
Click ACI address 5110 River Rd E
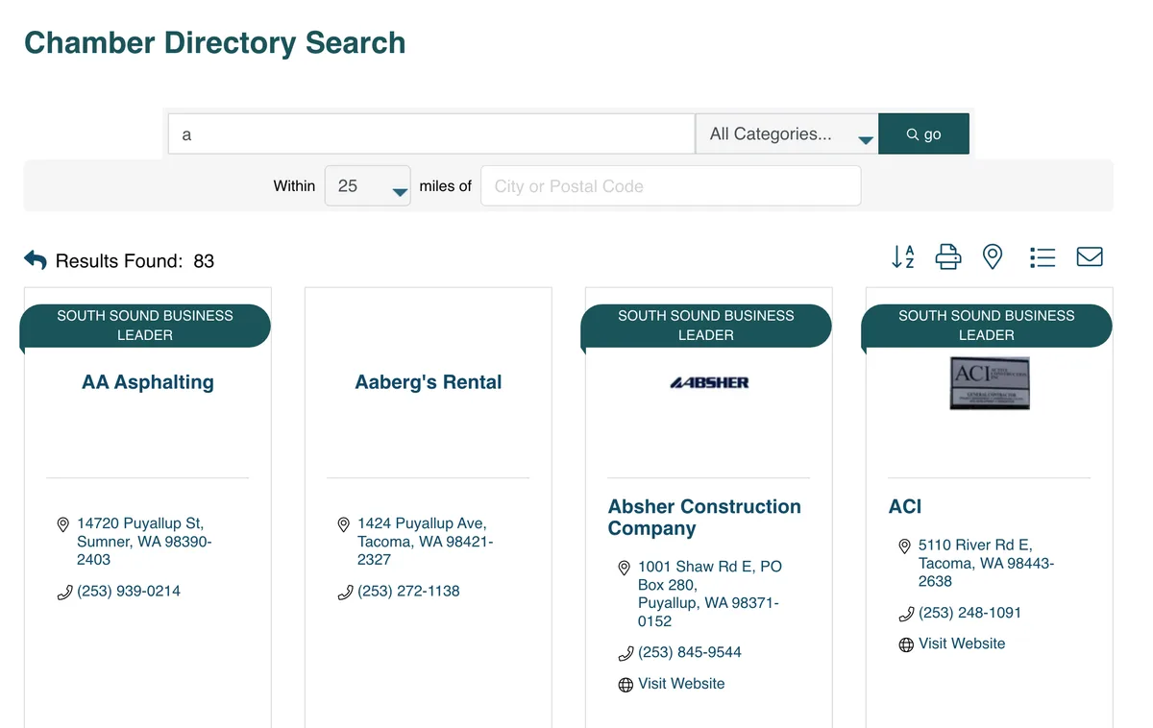tap(986, 563)
